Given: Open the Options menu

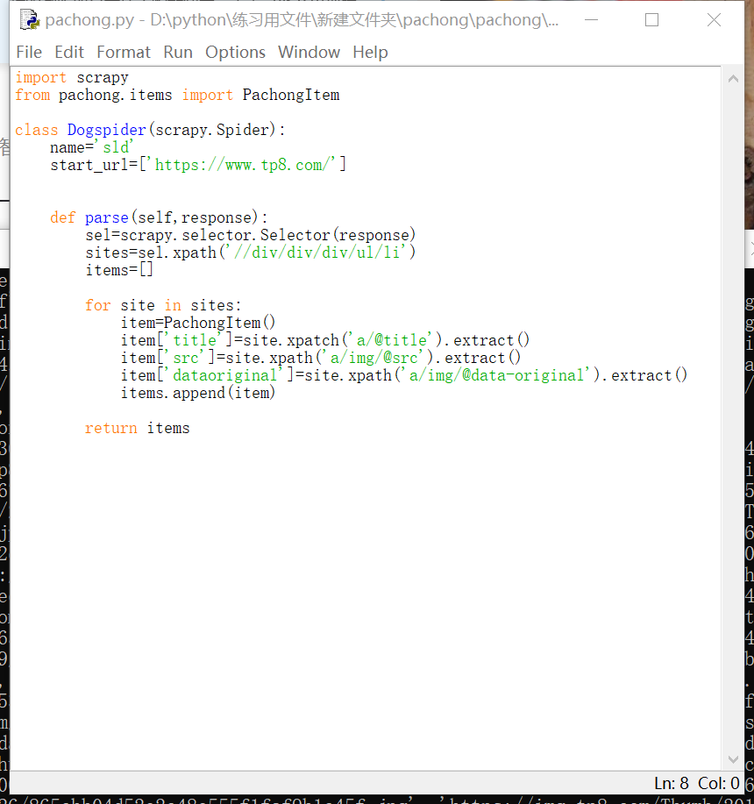Looking at the screenshot, I should click(x=235, y=53).
